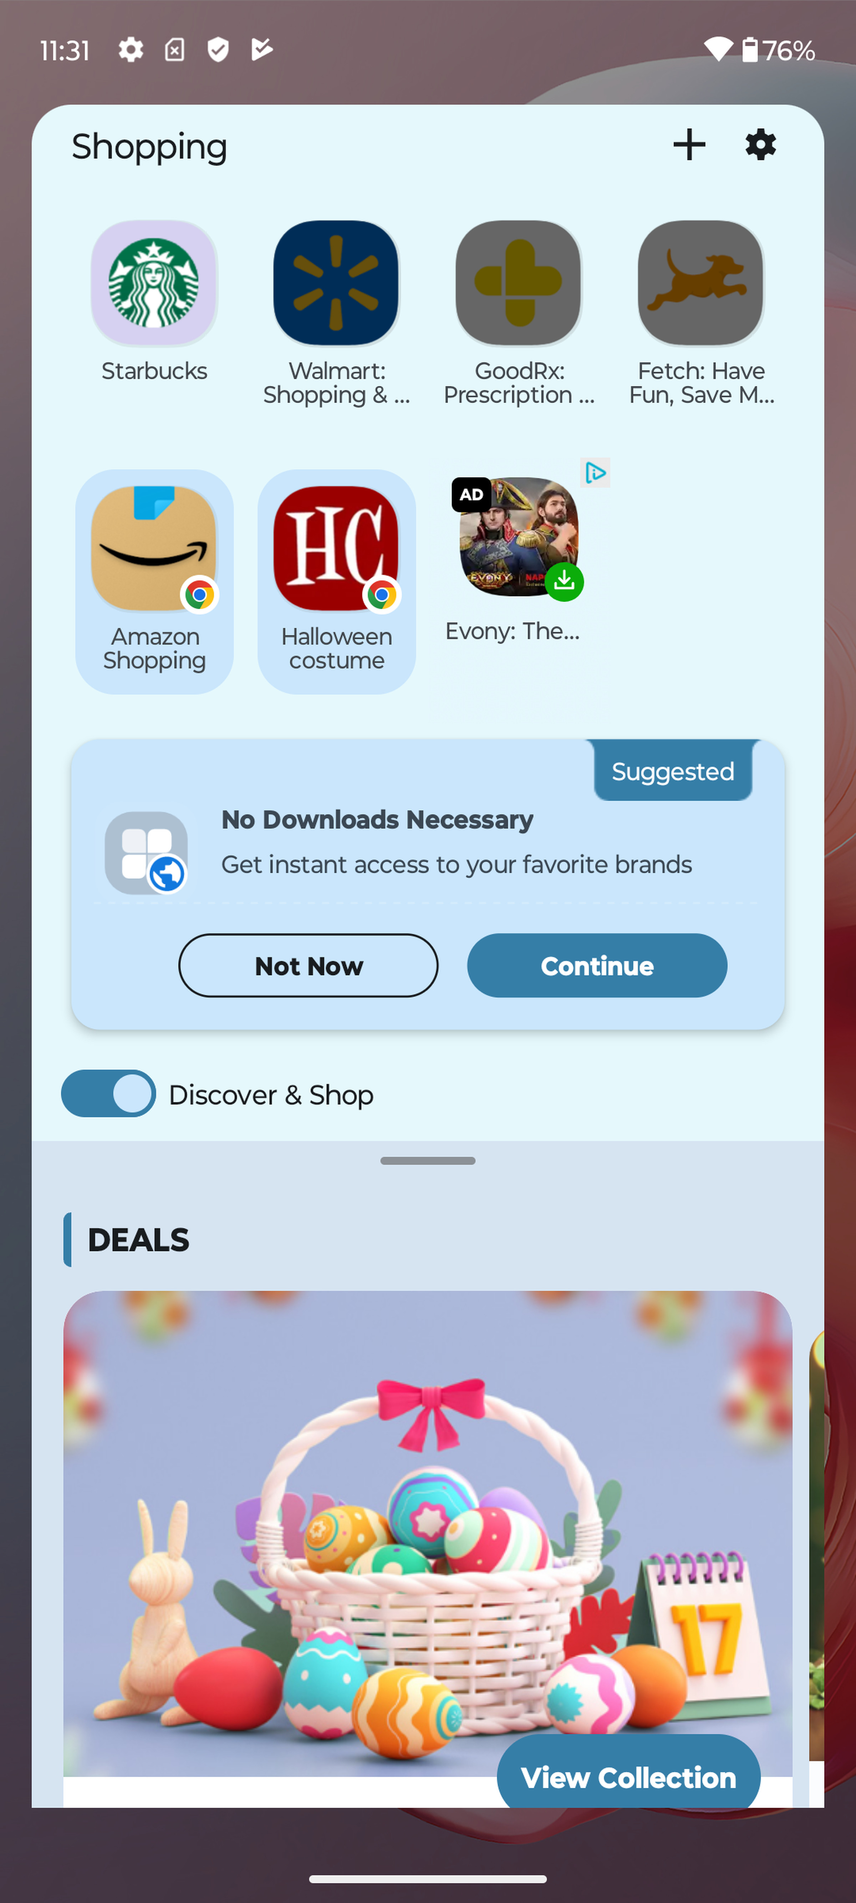The image size is (856, 1903).
Task: View the Easter Collection deals
Action: pos(629,1777)
